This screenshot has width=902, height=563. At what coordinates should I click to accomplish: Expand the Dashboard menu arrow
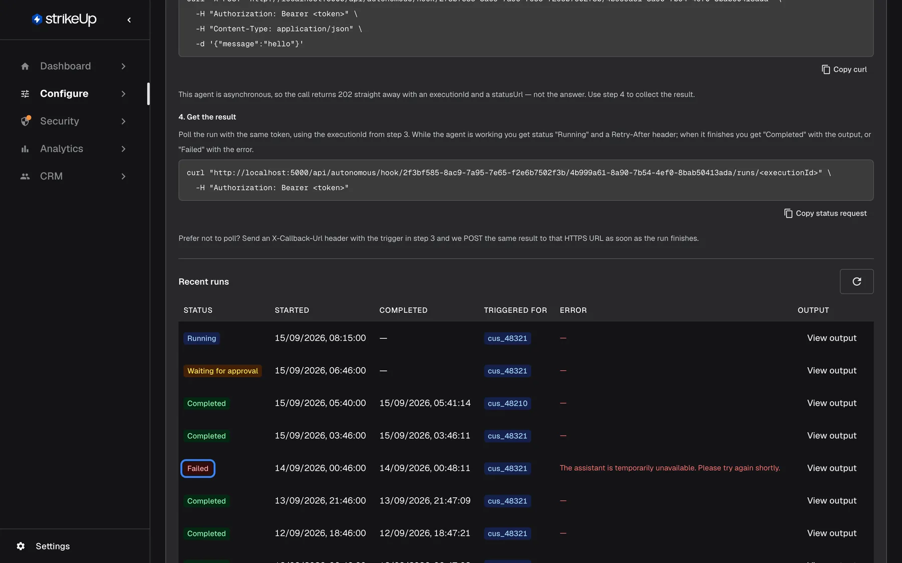click(123, 66)
